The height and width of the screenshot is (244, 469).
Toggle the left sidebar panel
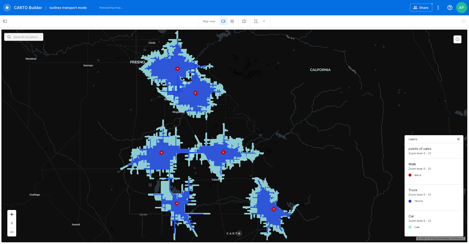tap(5, 21)
